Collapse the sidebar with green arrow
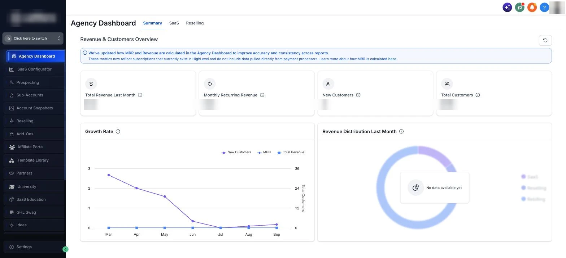 (x=65, y=249)
